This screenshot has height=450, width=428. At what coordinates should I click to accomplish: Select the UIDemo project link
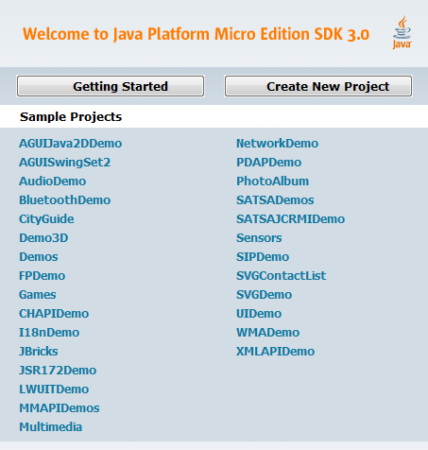259,314
